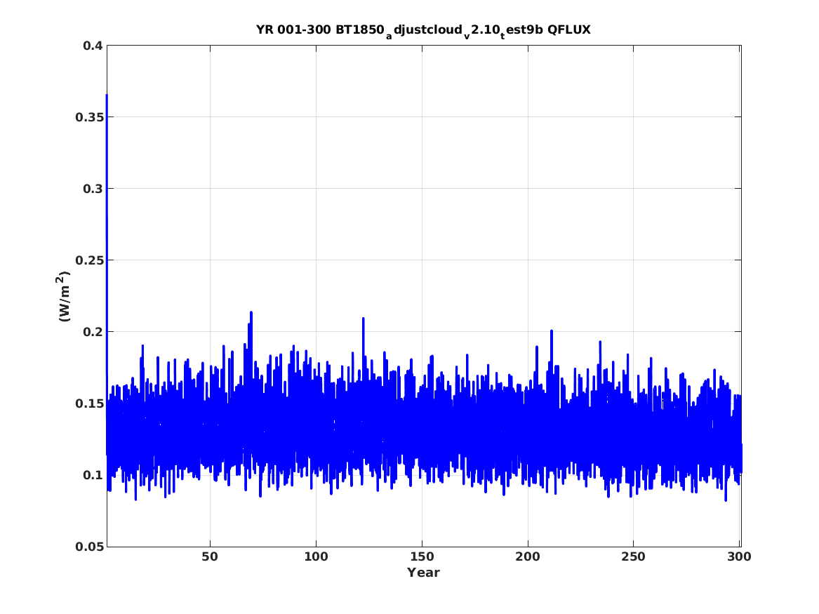Click the x-axis label Year

[x=423, y=573]
